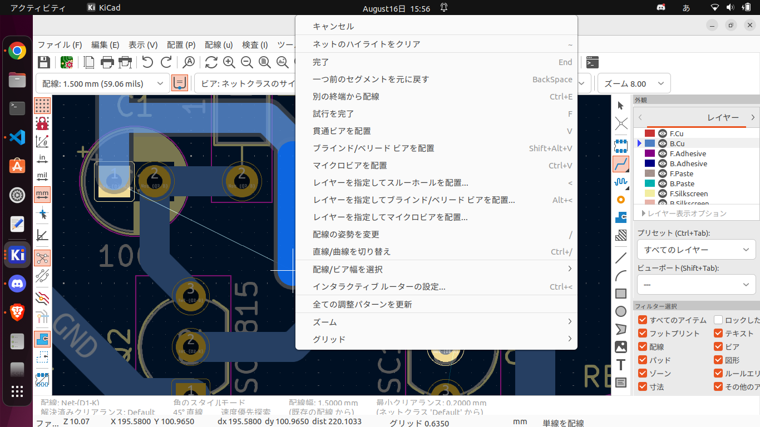
Task: Open the プリセット すべてのレイヤー dropdown
Action: 696,250
